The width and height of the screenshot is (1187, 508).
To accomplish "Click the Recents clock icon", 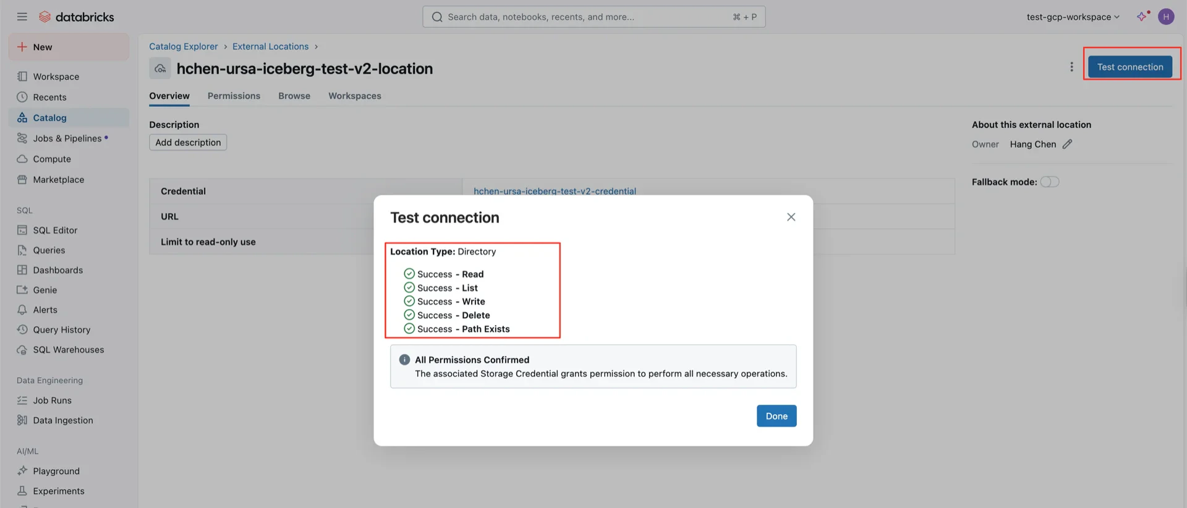I will pyautogui.click(x=22, y=97).
